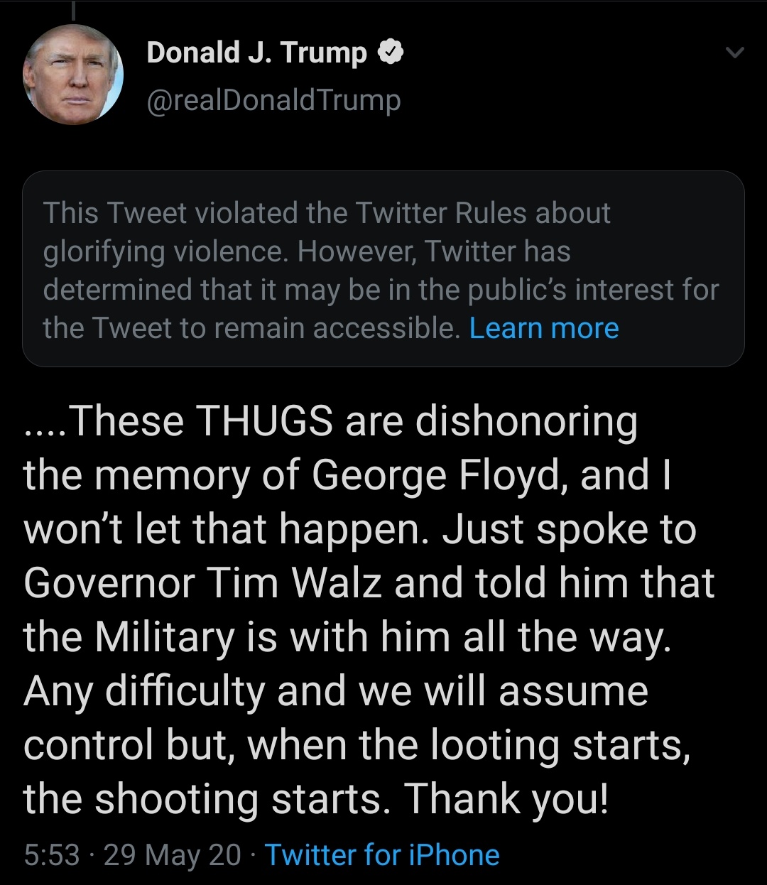Open the profile picture avatar
The width and height of the screenshot is (767, 885).
(73, 75)
